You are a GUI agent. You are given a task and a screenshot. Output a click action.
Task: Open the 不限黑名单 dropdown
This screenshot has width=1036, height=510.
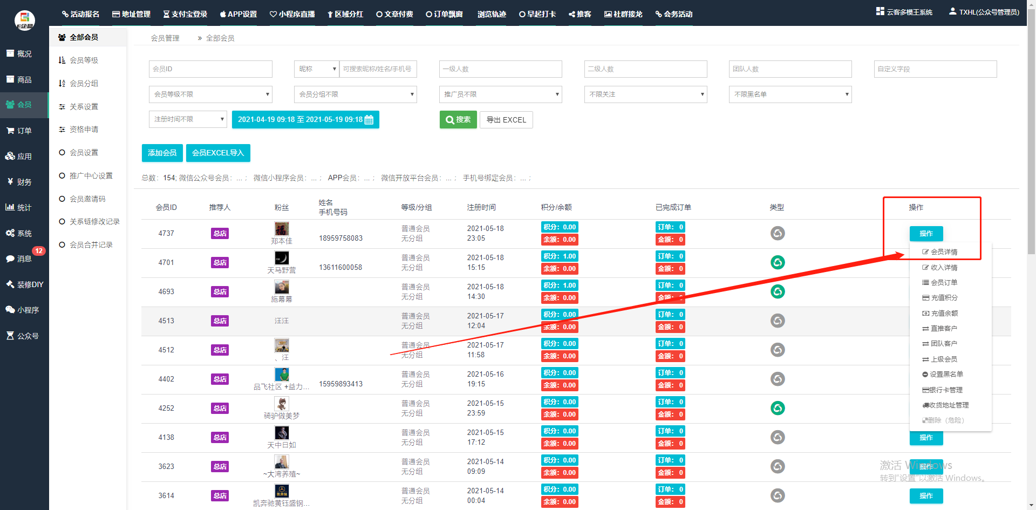tap(790, 94)
